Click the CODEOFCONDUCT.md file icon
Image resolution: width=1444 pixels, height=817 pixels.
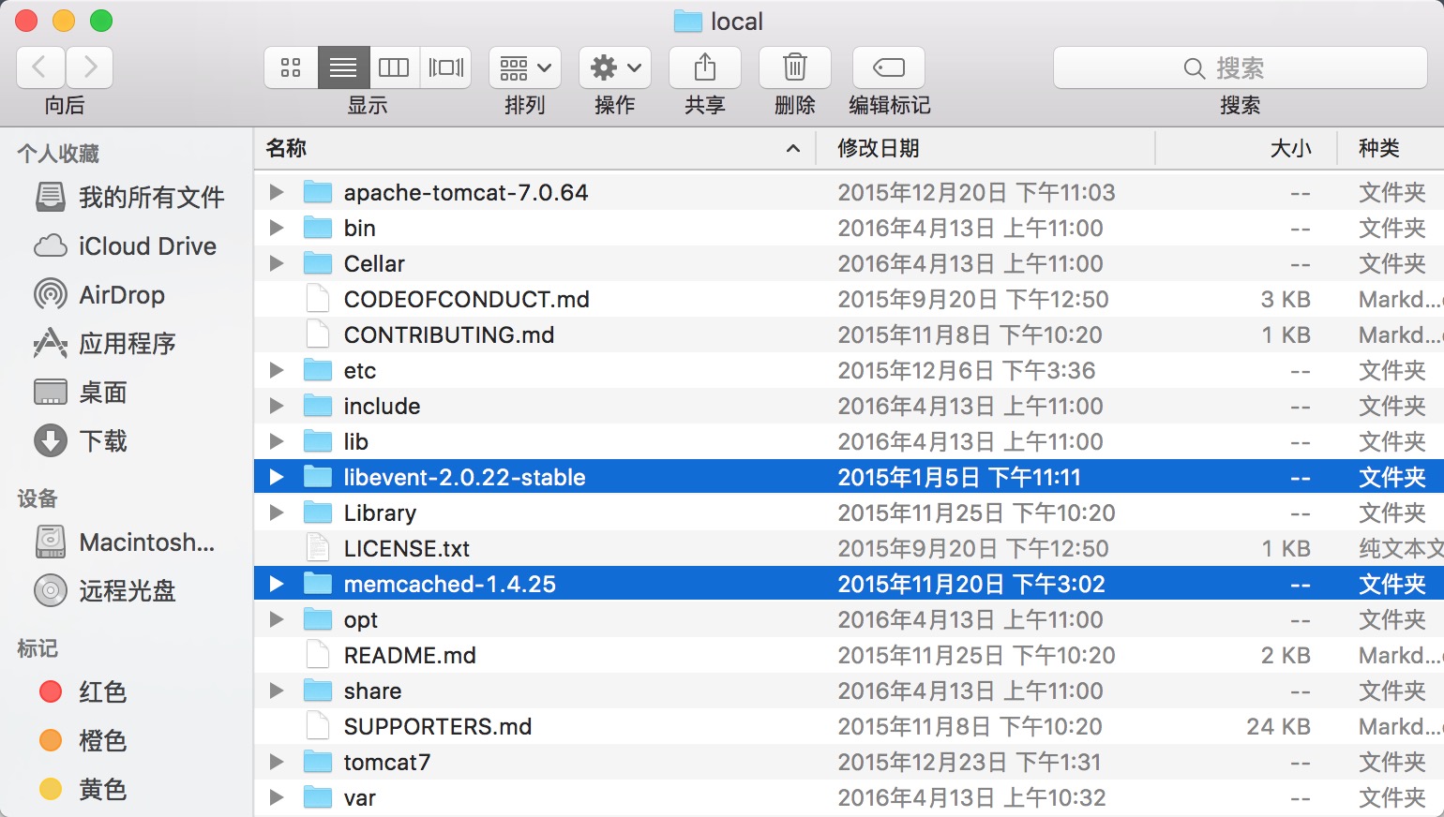(318, 299)
